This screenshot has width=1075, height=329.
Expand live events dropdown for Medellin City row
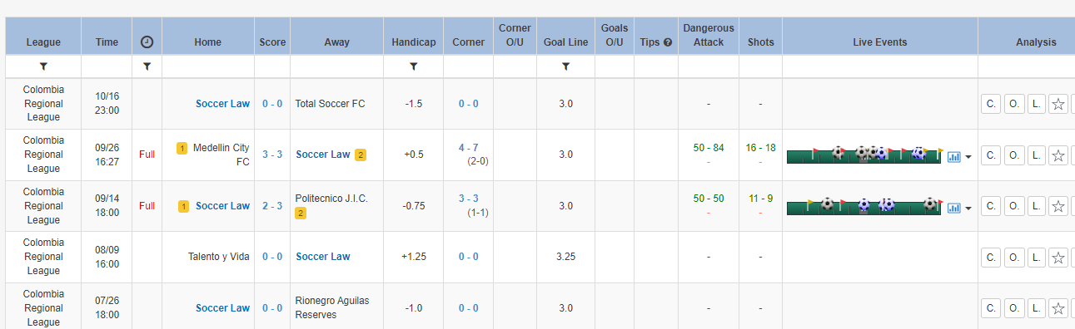968,157
